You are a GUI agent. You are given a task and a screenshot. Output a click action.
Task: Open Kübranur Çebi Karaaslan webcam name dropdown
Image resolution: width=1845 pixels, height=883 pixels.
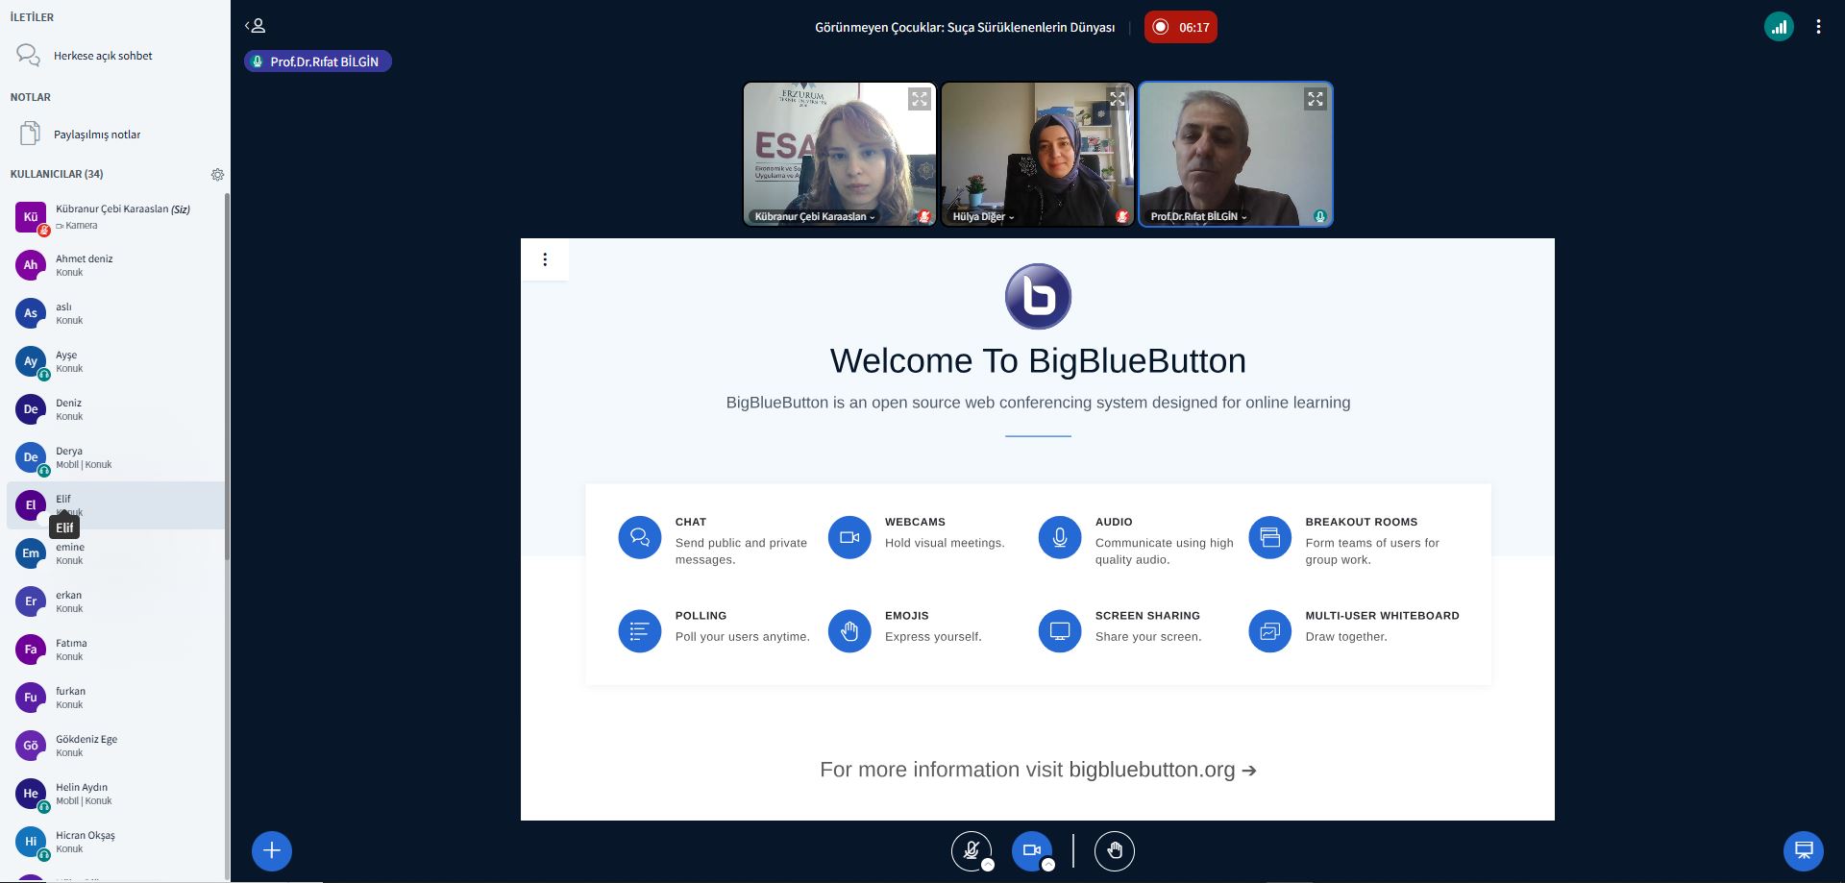pos(815,217)
